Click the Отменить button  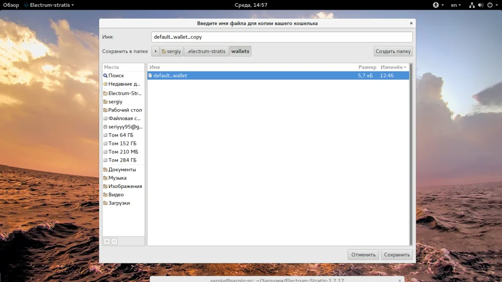(363, 255)
